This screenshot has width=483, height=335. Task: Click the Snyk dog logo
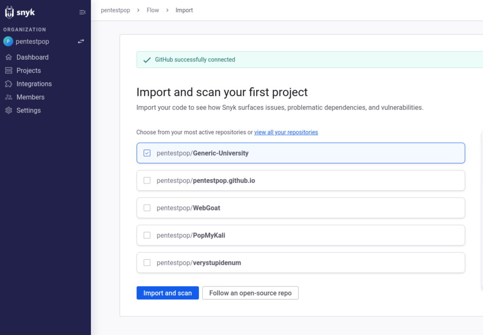(x=10, y=12)
